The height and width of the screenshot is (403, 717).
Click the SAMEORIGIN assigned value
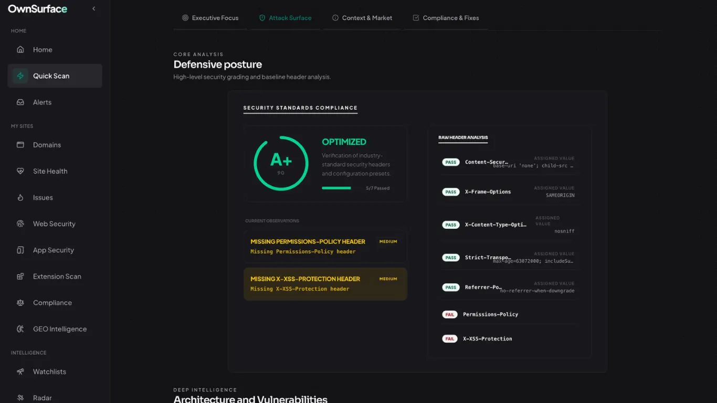[x=560, y=195]
